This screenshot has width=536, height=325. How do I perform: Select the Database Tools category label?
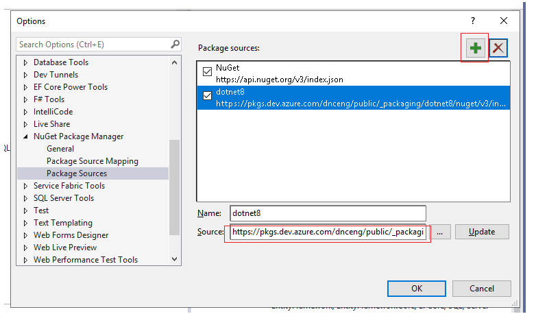61,62
